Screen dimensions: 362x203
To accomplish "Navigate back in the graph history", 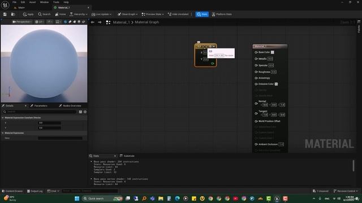I will coord(93,23).
